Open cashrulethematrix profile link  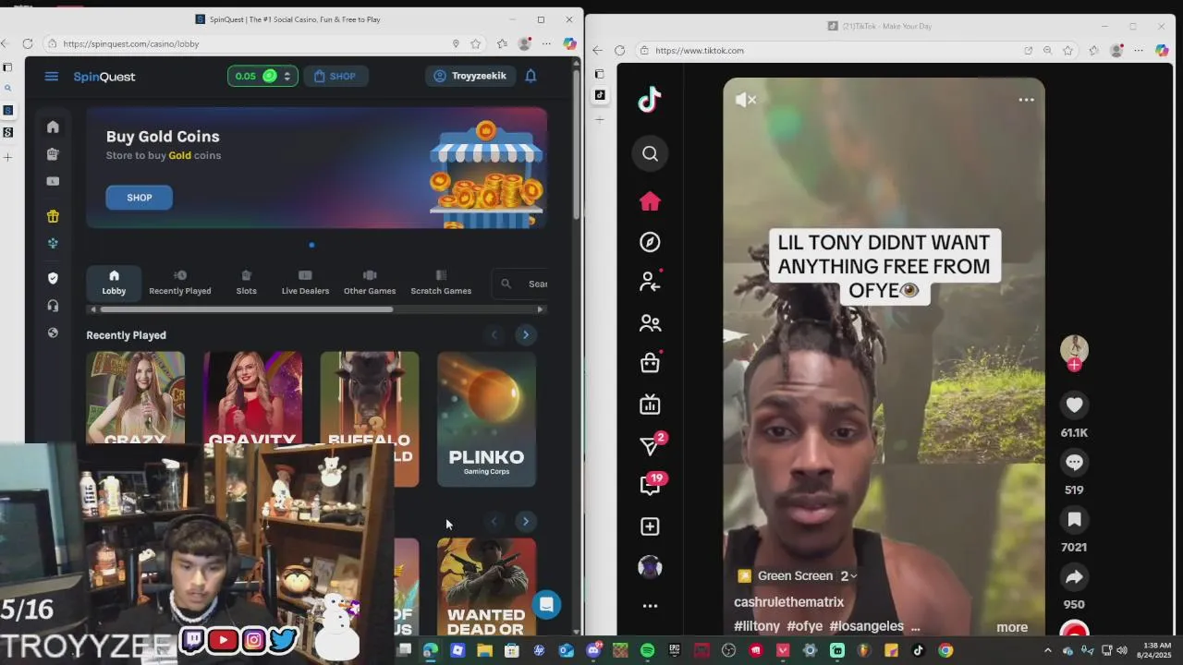pos(788,602)
